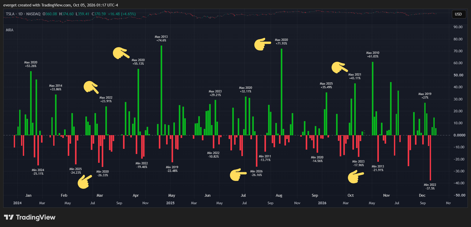Click the "+53.26%" Max 2020 label
Screen dimensions: 471x227
[31, 64]
